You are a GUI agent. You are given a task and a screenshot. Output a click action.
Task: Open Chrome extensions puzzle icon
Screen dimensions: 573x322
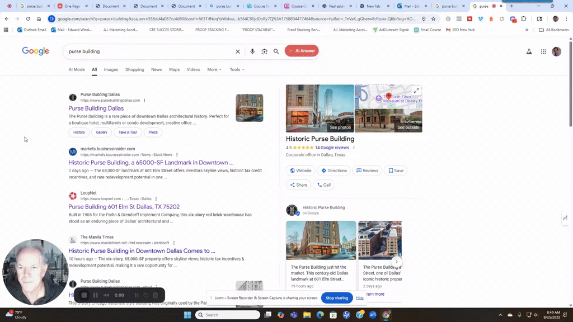pos(524,18)
